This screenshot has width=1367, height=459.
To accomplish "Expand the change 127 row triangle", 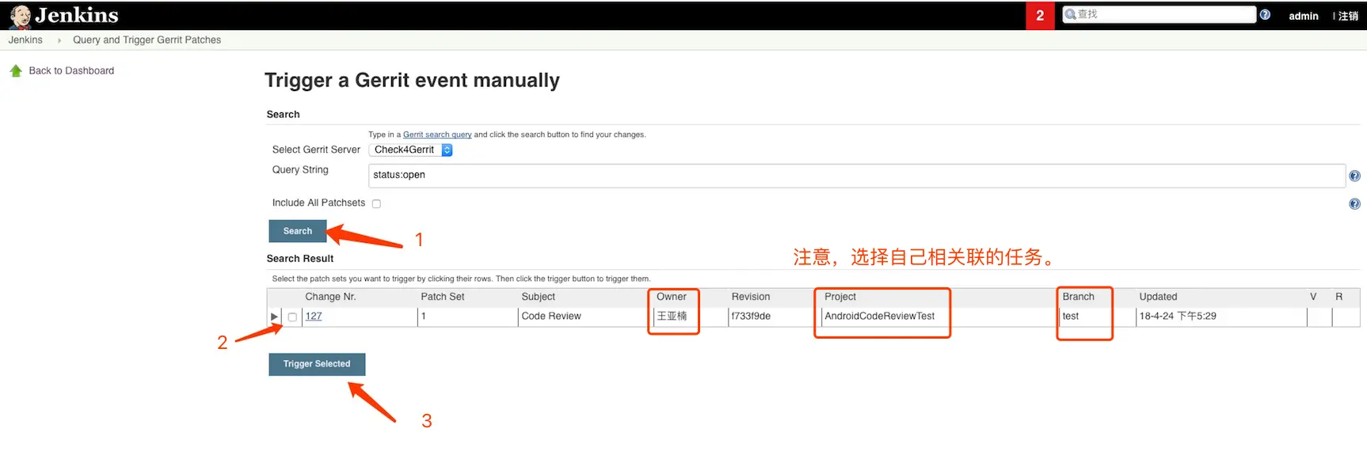I will [274, 317].
